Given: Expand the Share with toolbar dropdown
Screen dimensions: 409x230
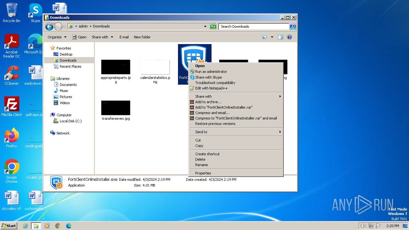Looking at the screenshot, I should pos(102,37).
